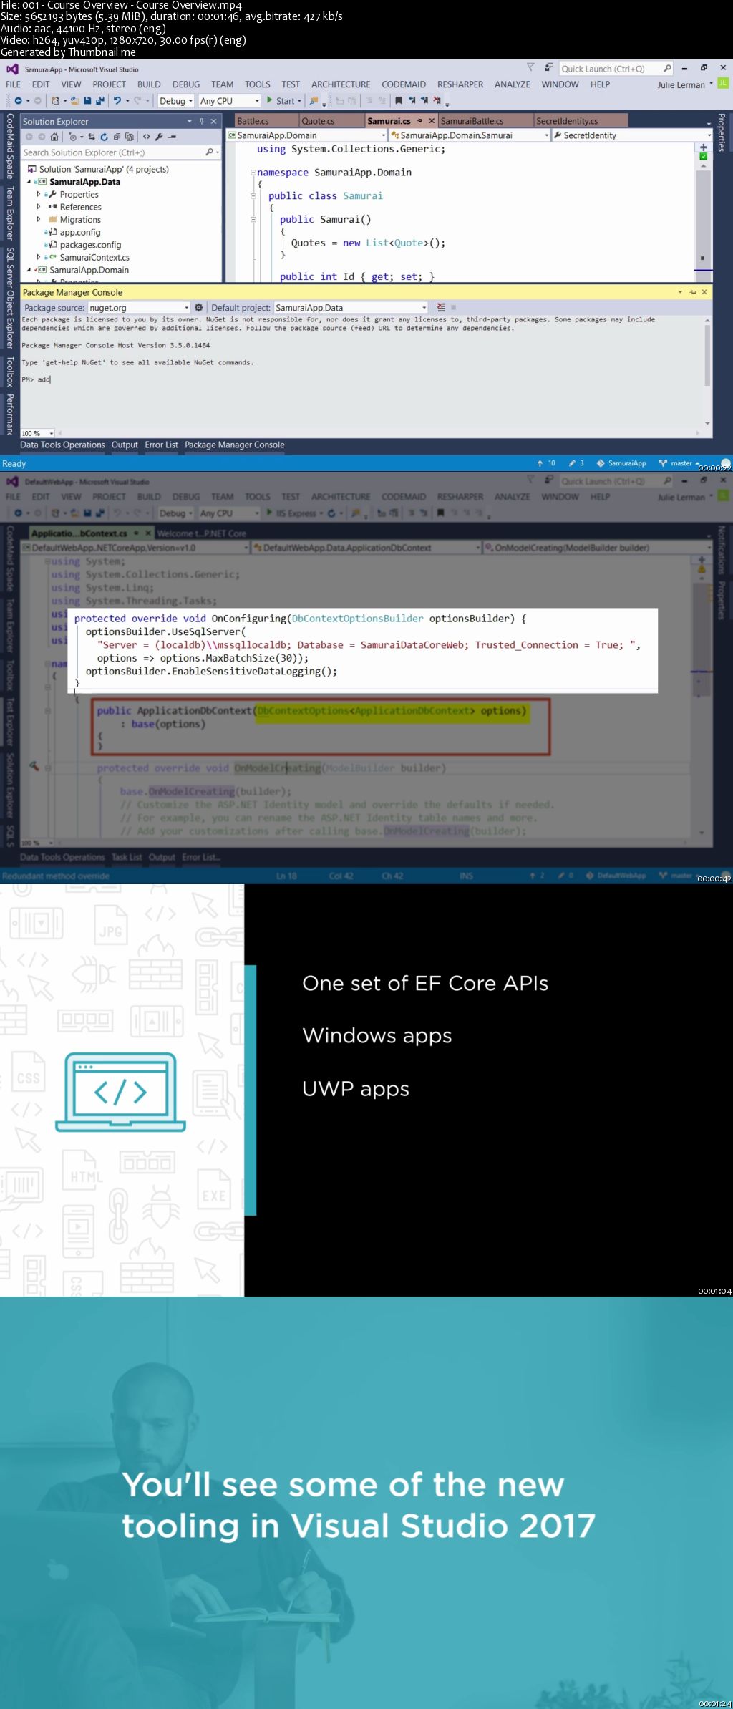Click pending changes pencil showing 3

(x=577, y=463)
